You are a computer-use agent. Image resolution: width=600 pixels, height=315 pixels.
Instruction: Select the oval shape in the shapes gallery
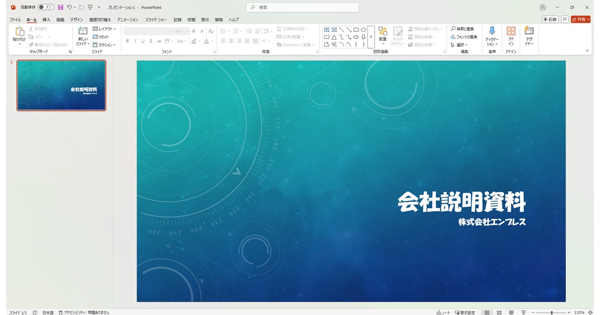pos(363,29)
